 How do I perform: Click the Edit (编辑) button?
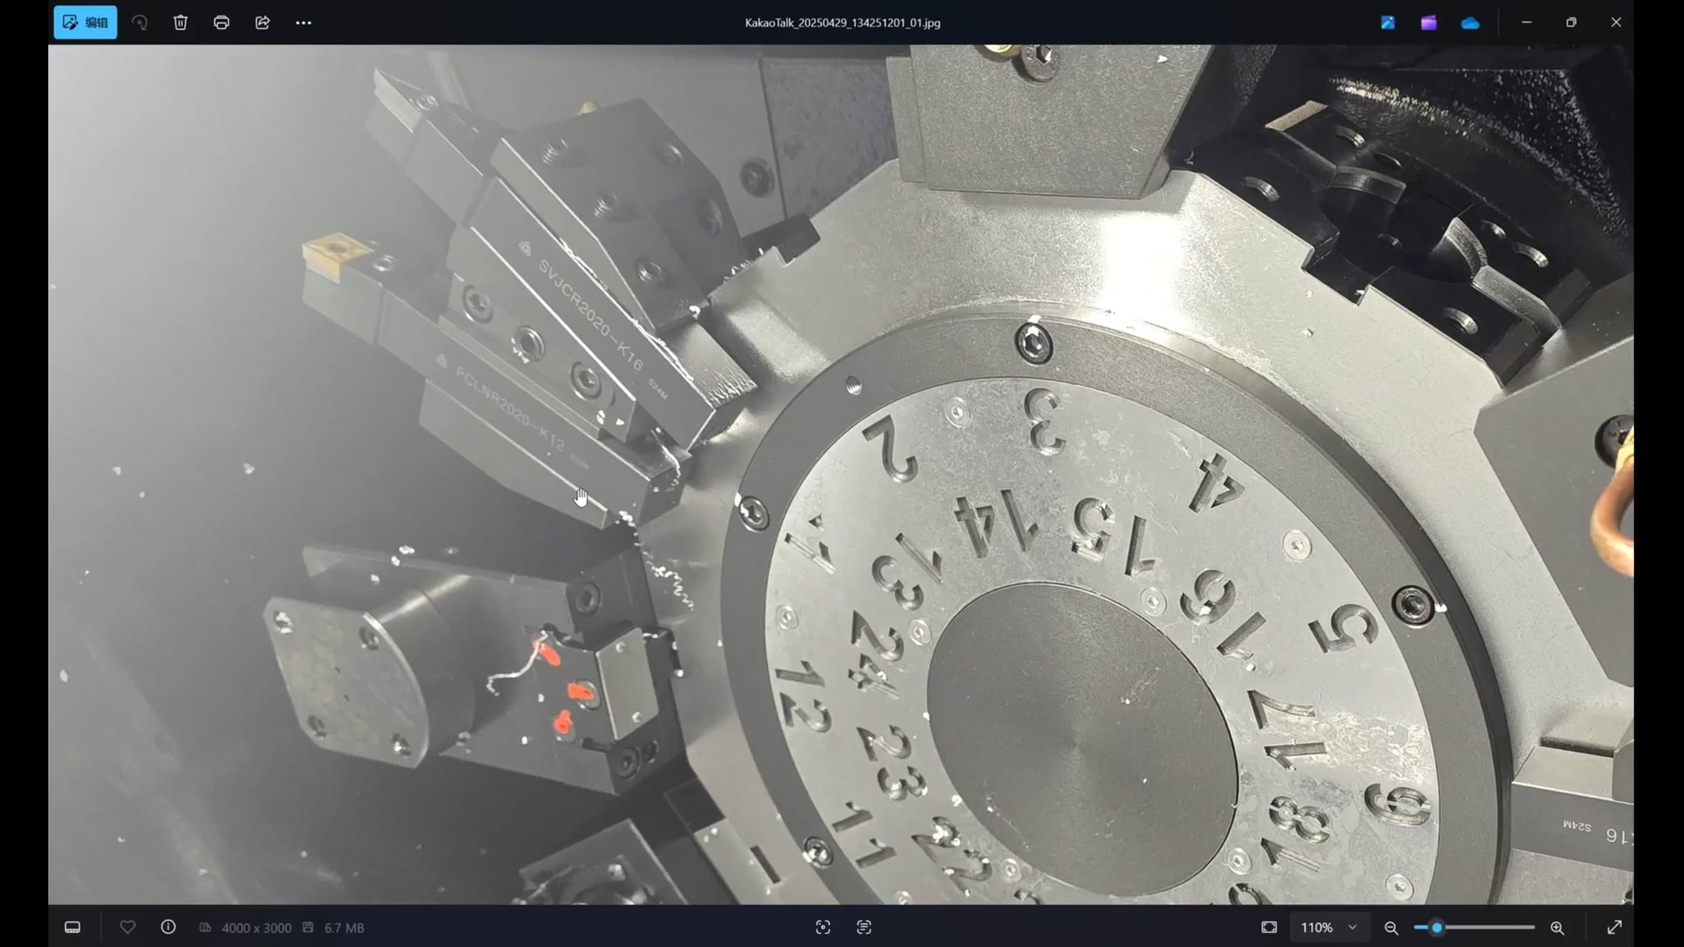[85, 22]
